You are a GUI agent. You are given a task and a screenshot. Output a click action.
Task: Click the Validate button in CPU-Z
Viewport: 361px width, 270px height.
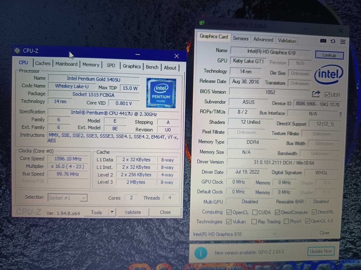[133, 212]
